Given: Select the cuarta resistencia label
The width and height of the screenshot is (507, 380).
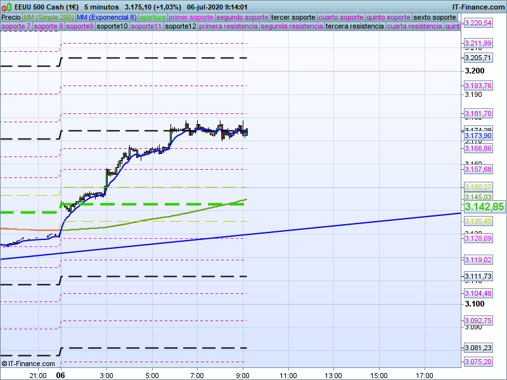Looking at the screenshot, I should pos(414,26).
